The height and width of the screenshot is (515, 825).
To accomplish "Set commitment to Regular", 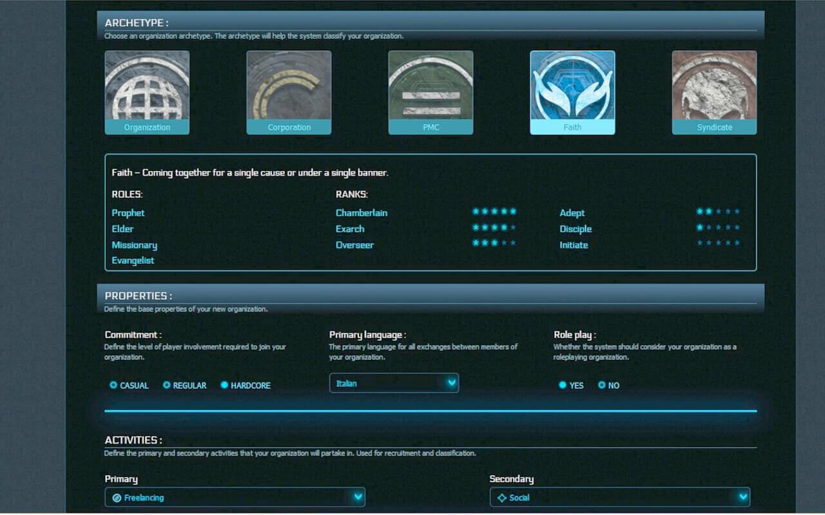I will coord(166,385).
